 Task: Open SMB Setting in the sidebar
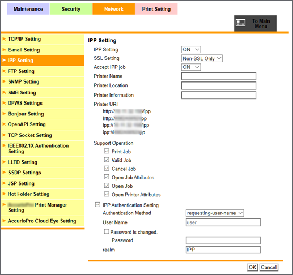[x=43, y=92]
